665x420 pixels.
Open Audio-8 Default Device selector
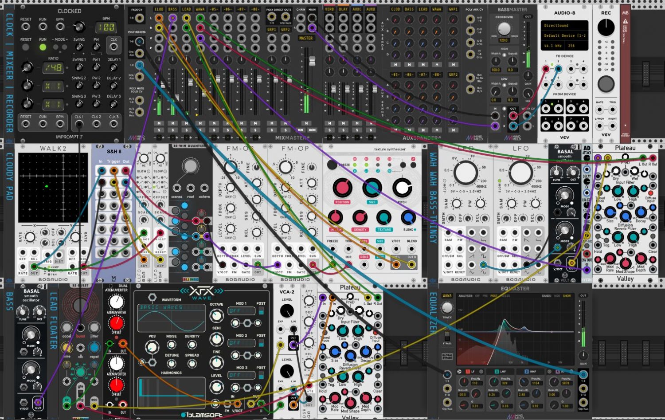(564, 35)
